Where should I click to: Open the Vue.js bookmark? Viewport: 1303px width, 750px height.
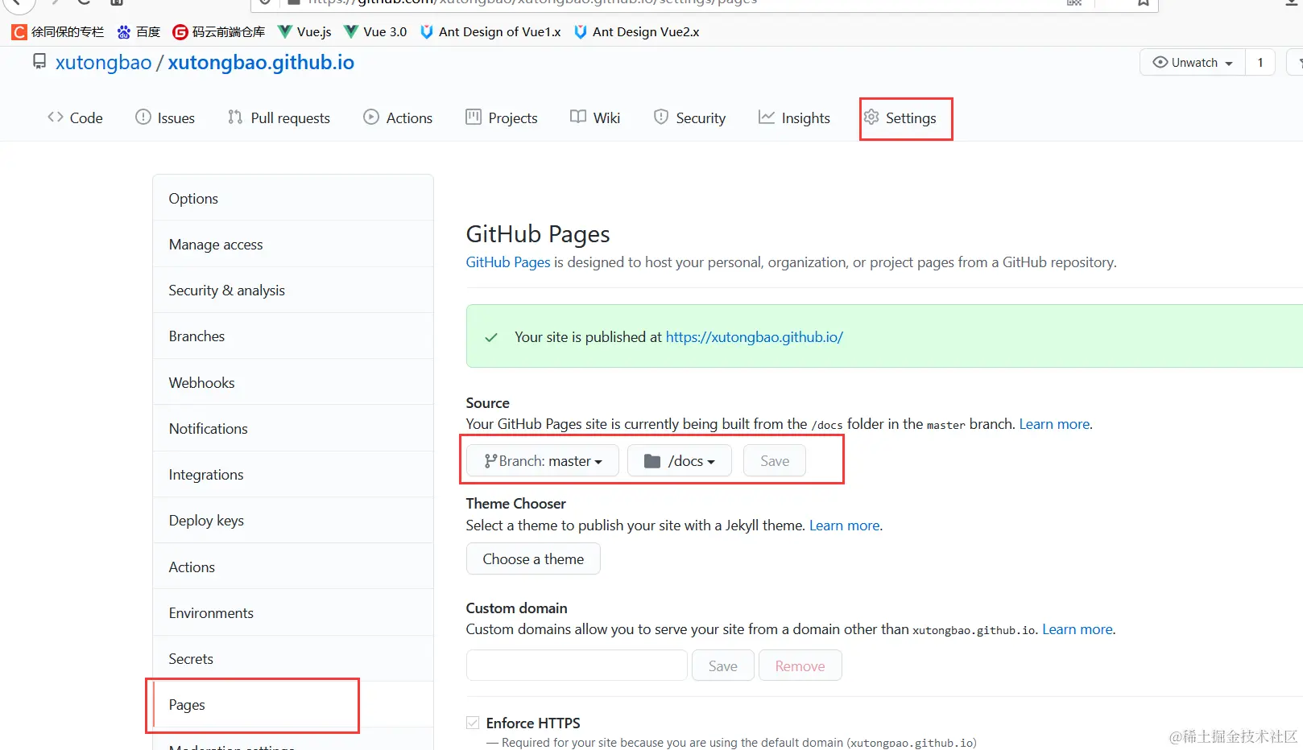click(304, 31)
